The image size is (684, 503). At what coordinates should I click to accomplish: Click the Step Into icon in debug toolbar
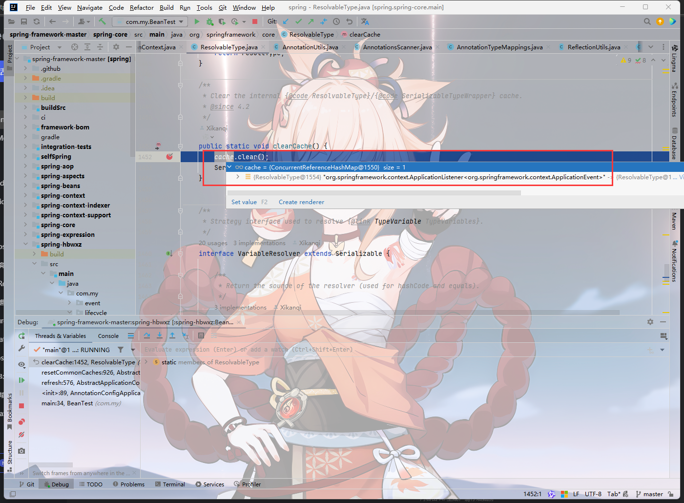click(x=160, y=335)
